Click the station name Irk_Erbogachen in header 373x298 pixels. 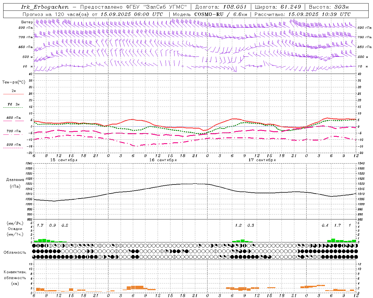(45, 7)
